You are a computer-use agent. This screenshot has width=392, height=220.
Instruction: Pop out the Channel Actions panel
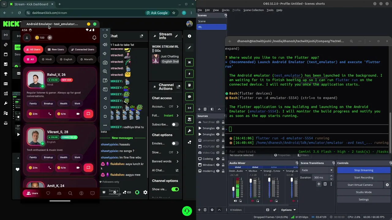click(x=178, y=87)
